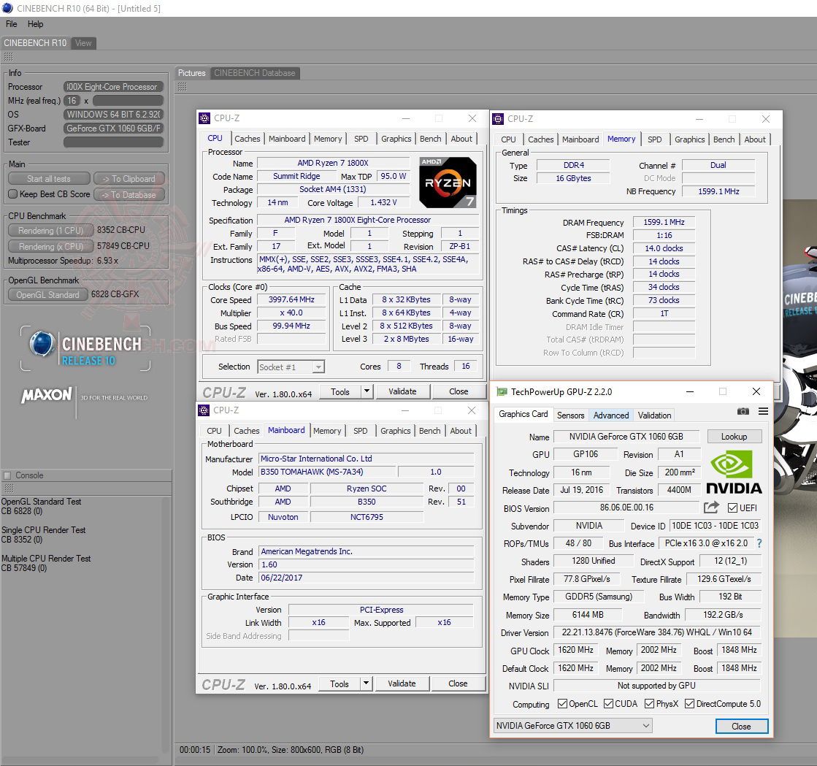Screen dimensions: 817x766
Task: Click Validate in the CPU tab CPU-Z window
Action: pos(402,391)
